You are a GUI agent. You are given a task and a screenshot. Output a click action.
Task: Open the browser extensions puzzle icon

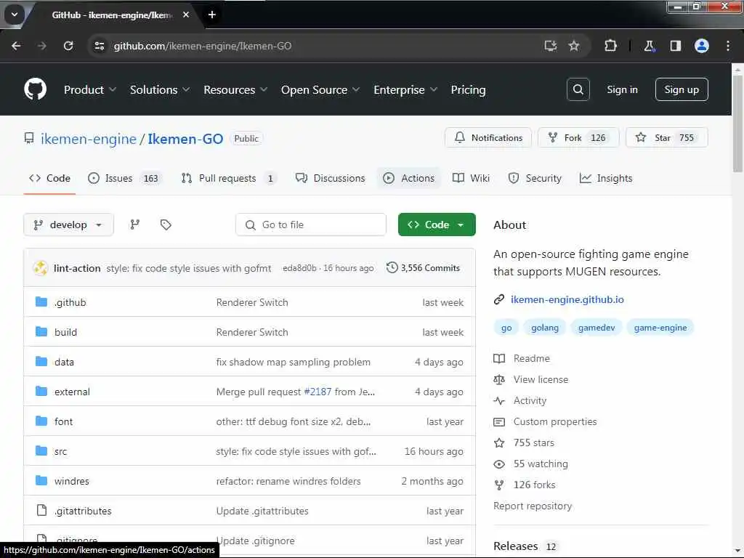(x=610, y=46)
